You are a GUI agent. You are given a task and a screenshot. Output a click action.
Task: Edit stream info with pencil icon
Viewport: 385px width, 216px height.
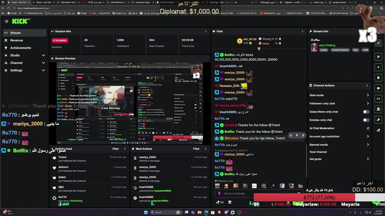click(x=378, y=43)
